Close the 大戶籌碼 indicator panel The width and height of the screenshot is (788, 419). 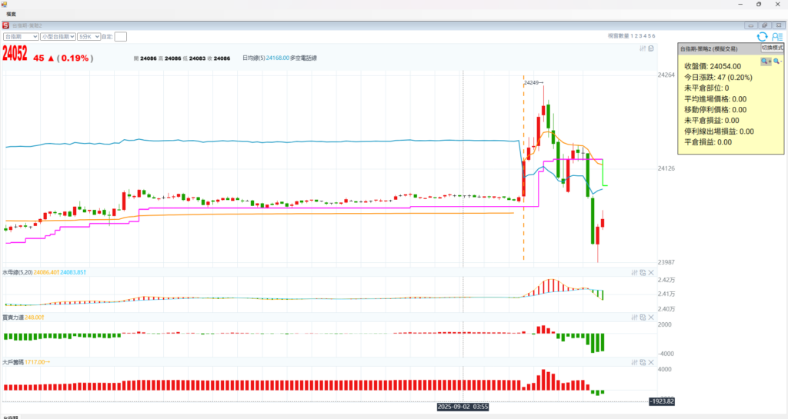(651, 361)
